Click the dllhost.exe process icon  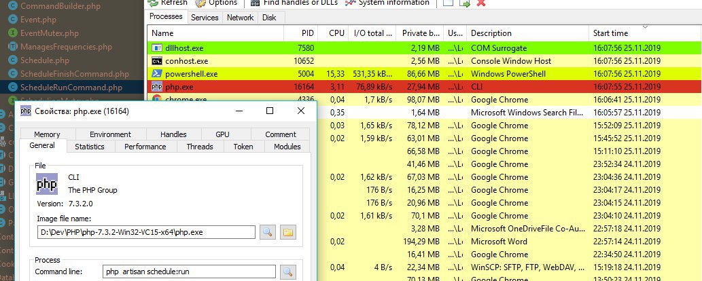157,48
